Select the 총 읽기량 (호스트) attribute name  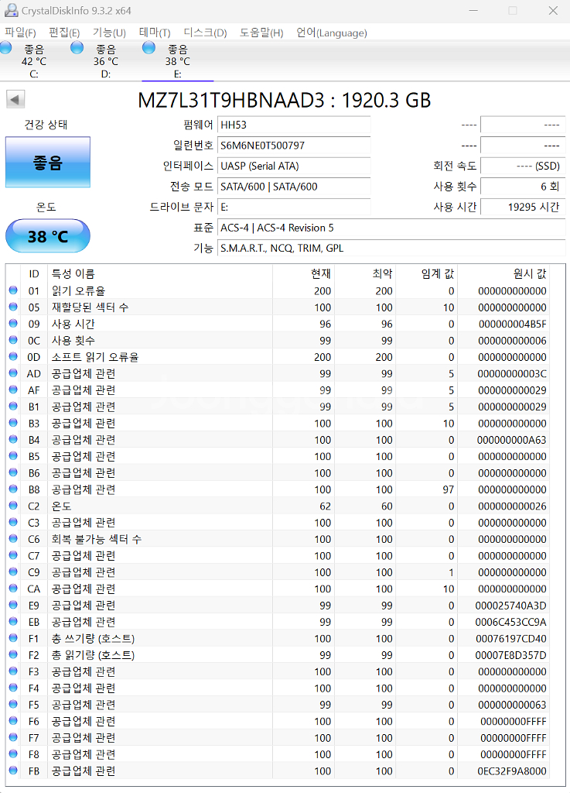pyautogui.click(x=93, y=655)
